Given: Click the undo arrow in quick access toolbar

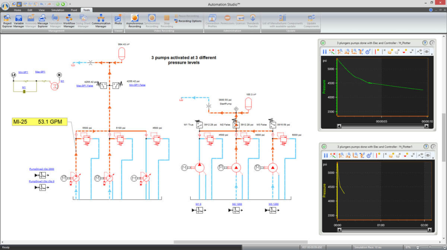Looking at the screenshot, I should click(41, 4).
